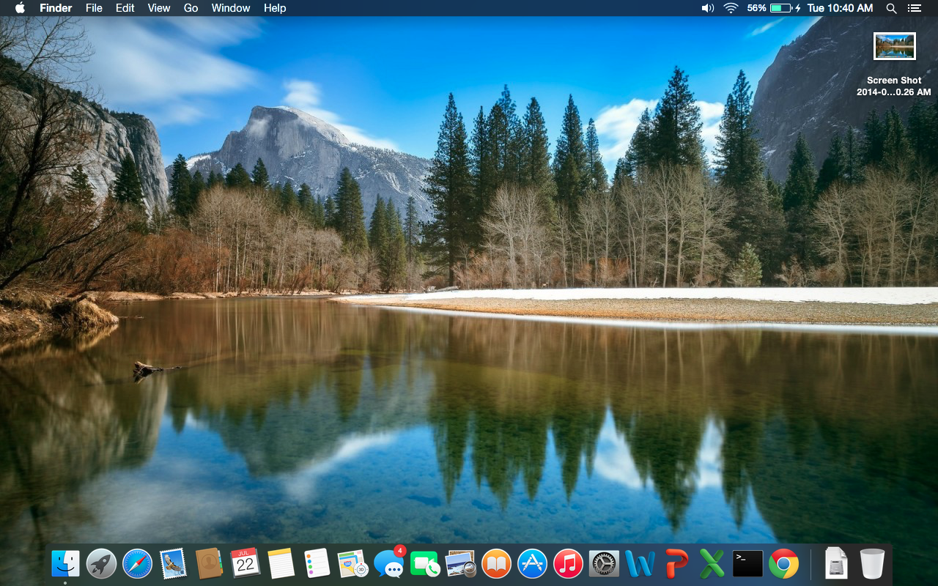Open Maps app in Dock
This screenshot has height=586, width=938.
(352, 564)
